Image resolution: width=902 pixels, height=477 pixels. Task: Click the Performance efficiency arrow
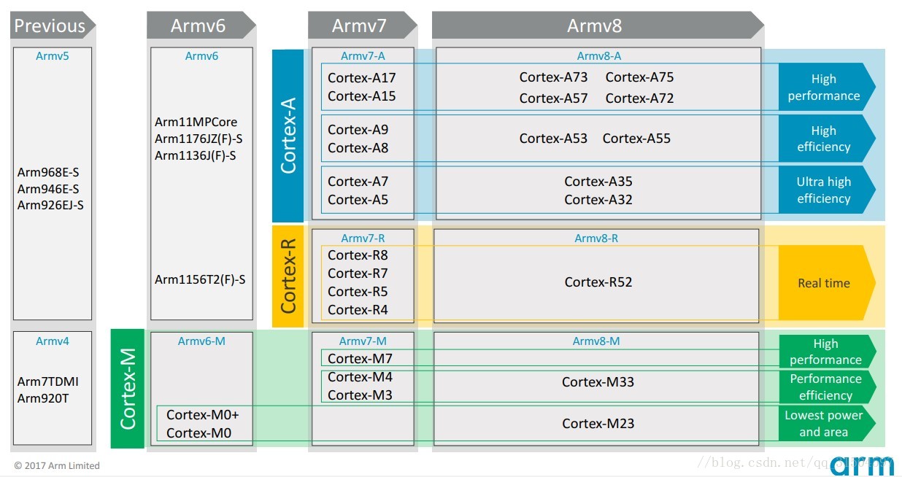tap(827, 387)
